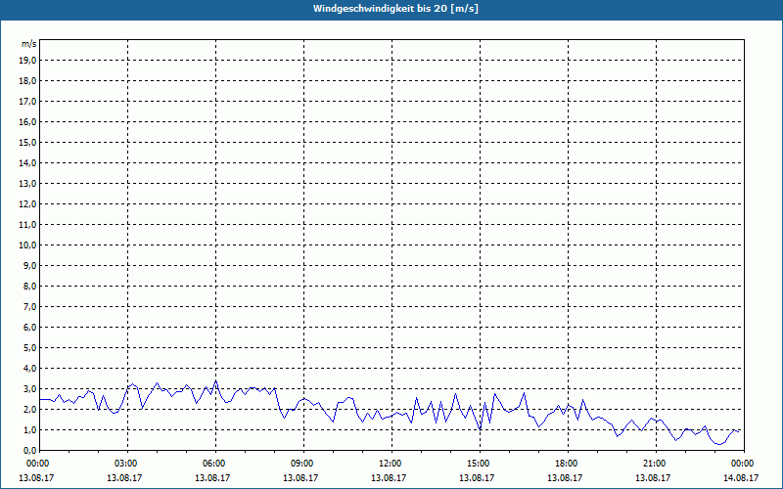This screenshot has width=783, height=489.
Task: Click the 9,0 y-axis label
Action: click(30, 265)
